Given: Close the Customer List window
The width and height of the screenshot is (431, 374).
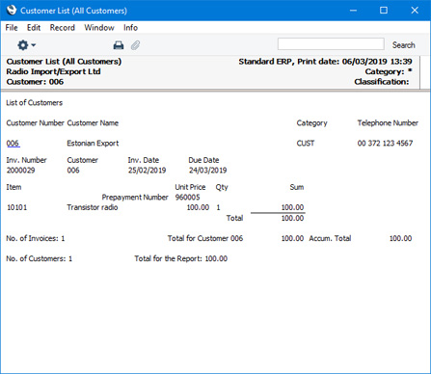Looking at the screenshot, I should tap(415, 11).
